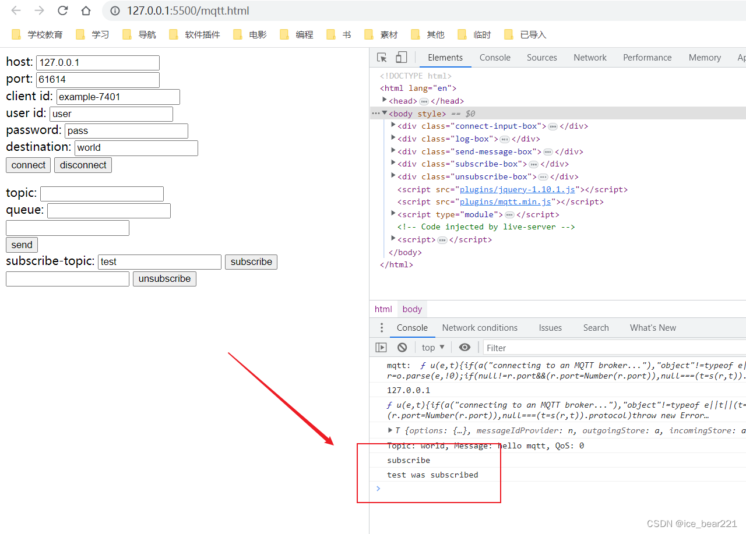The width and height of the screenshot is (746, 534).
Task: Focus the password input field
Action: (x=126, y=130)
